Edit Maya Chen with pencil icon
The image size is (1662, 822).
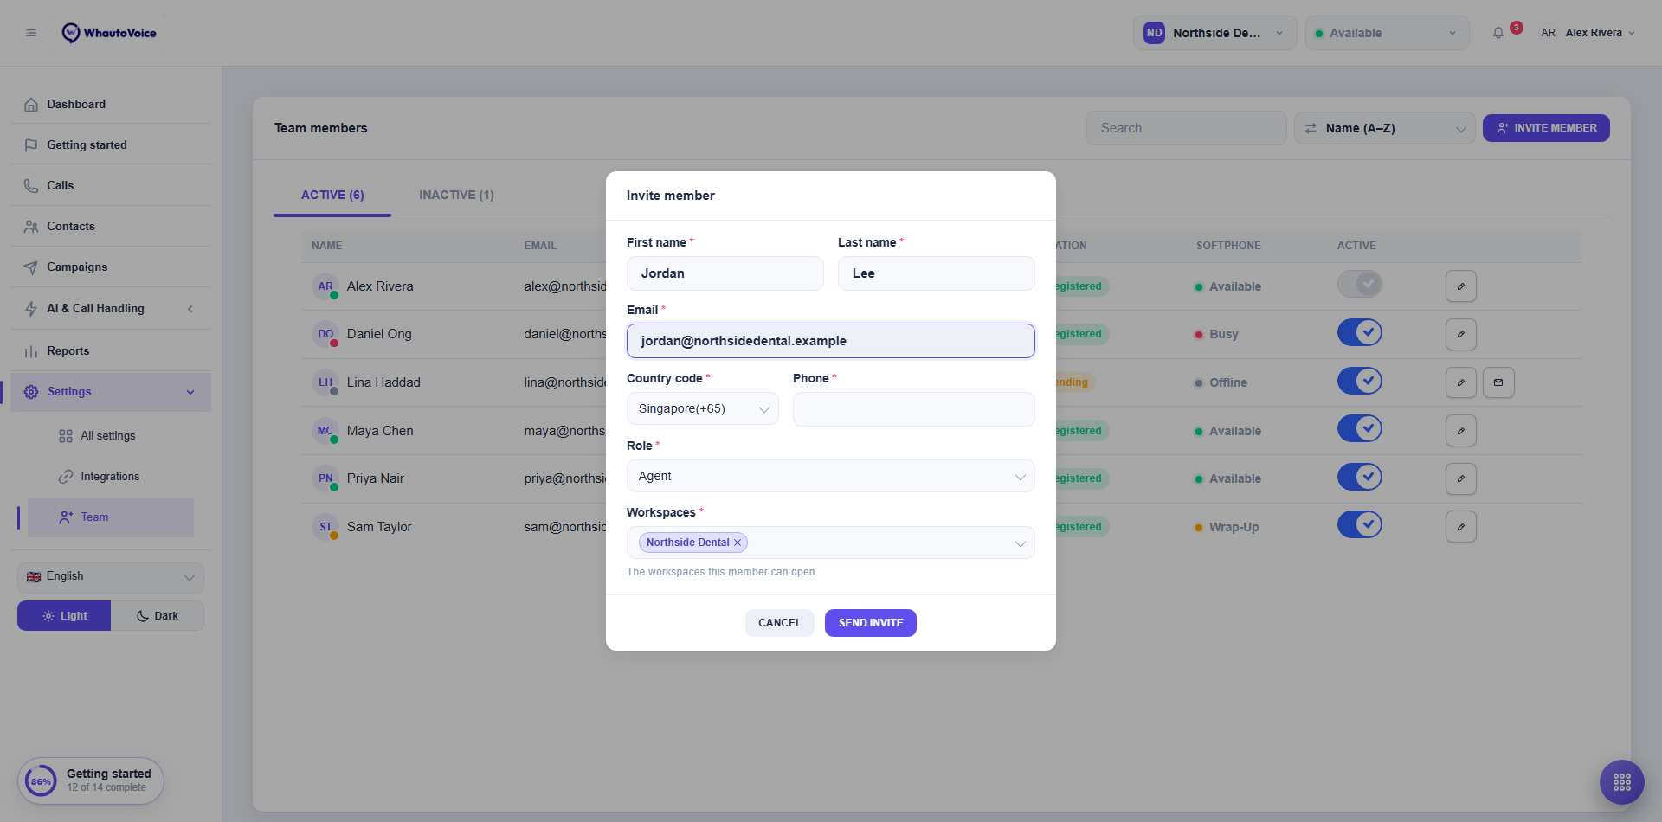pos(1461,431)
